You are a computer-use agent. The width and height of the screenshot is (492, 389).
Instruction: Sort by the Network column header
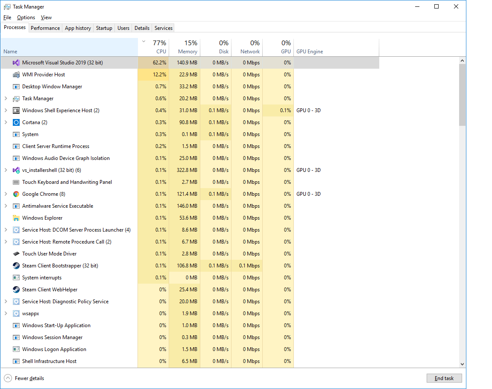(x=247, y=47)
